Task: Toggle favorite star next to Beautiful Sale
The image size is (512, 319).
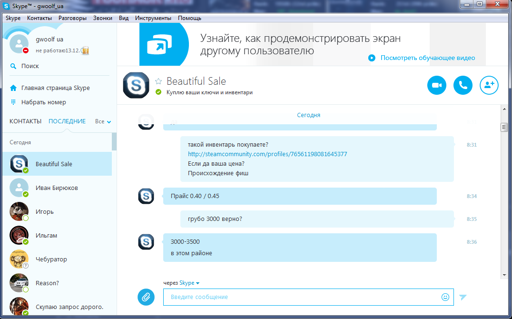Action: 158,81
